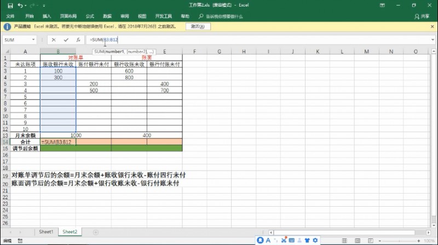Click the 月末余额 cell with 1000
Viewport: 438px width, 245px height.
tap(76, 135)
